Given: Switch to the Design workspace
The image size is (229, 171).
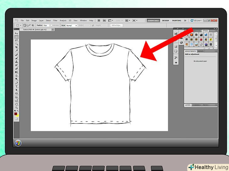Looking at the screenshot, I should click(165, 20).
